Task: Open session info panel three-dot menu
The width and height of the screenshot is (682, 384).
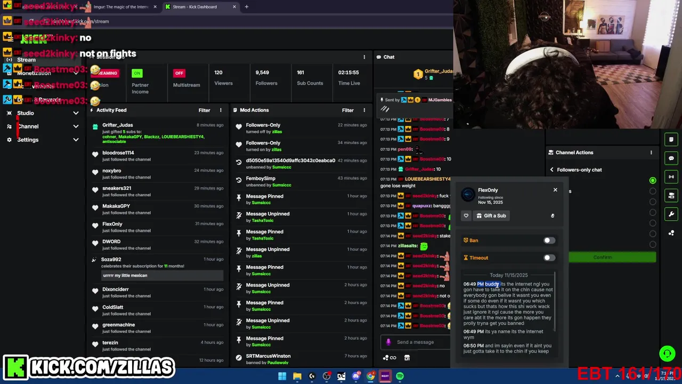Action: [364, 57]
